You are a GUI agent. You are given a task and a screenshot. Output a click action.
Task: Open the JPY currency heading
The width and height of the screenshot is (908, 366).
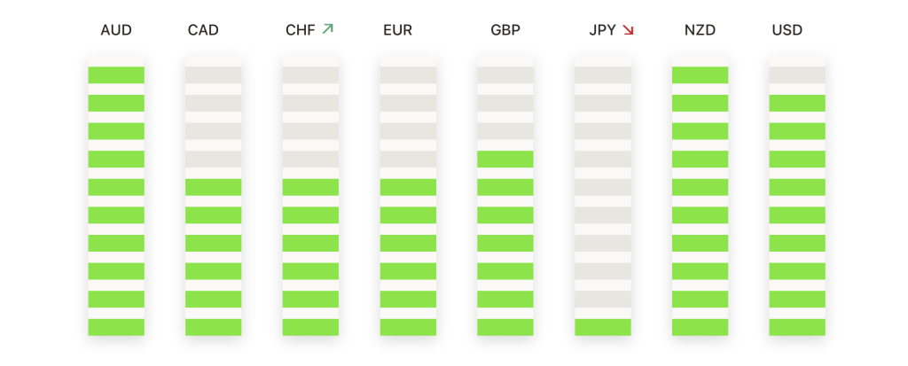602,30
